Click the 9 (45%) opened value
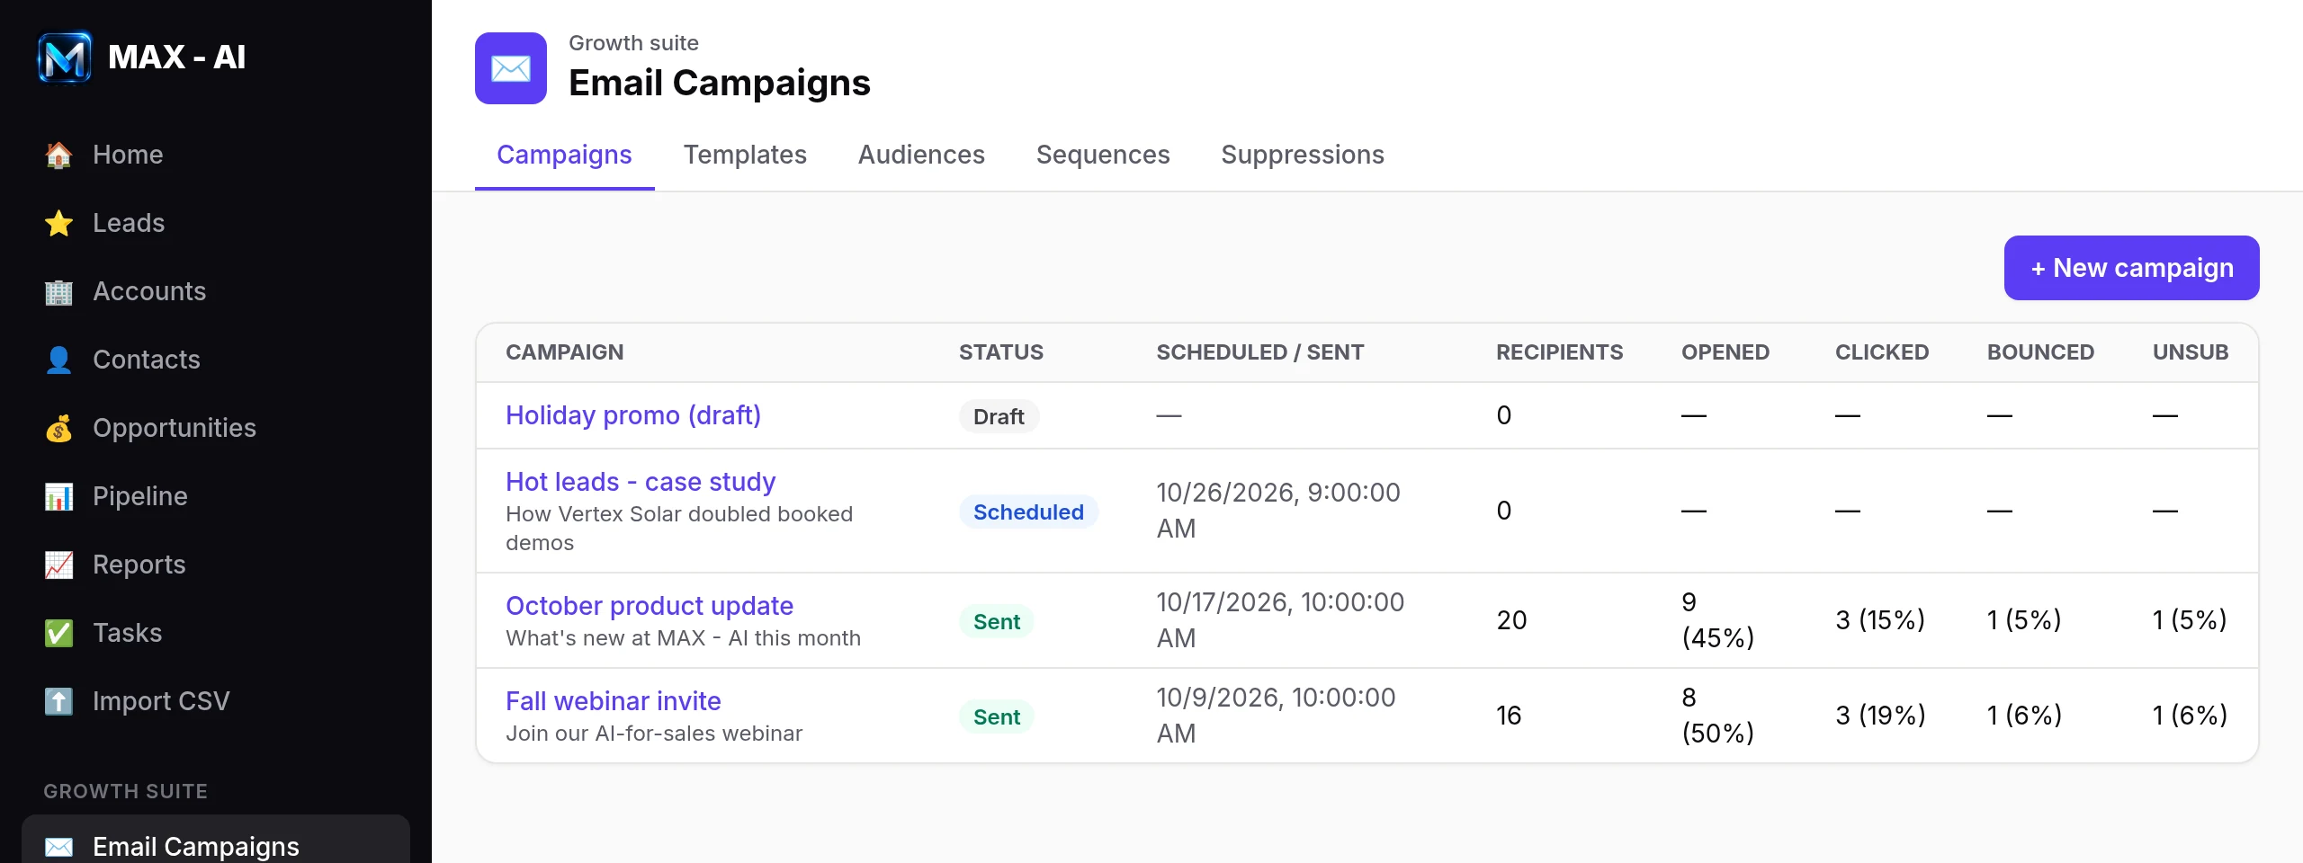This screenshot has width=2303, height=863. (x=1718, y=620)
